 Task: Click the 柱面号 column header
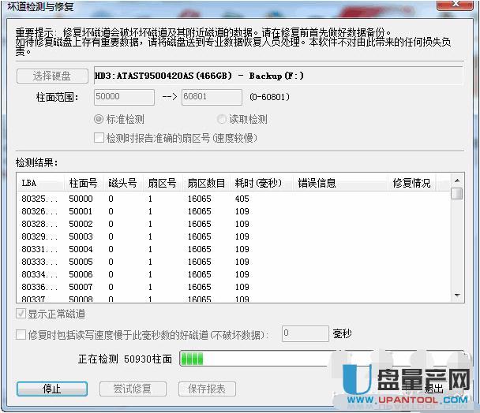(84, 183)
